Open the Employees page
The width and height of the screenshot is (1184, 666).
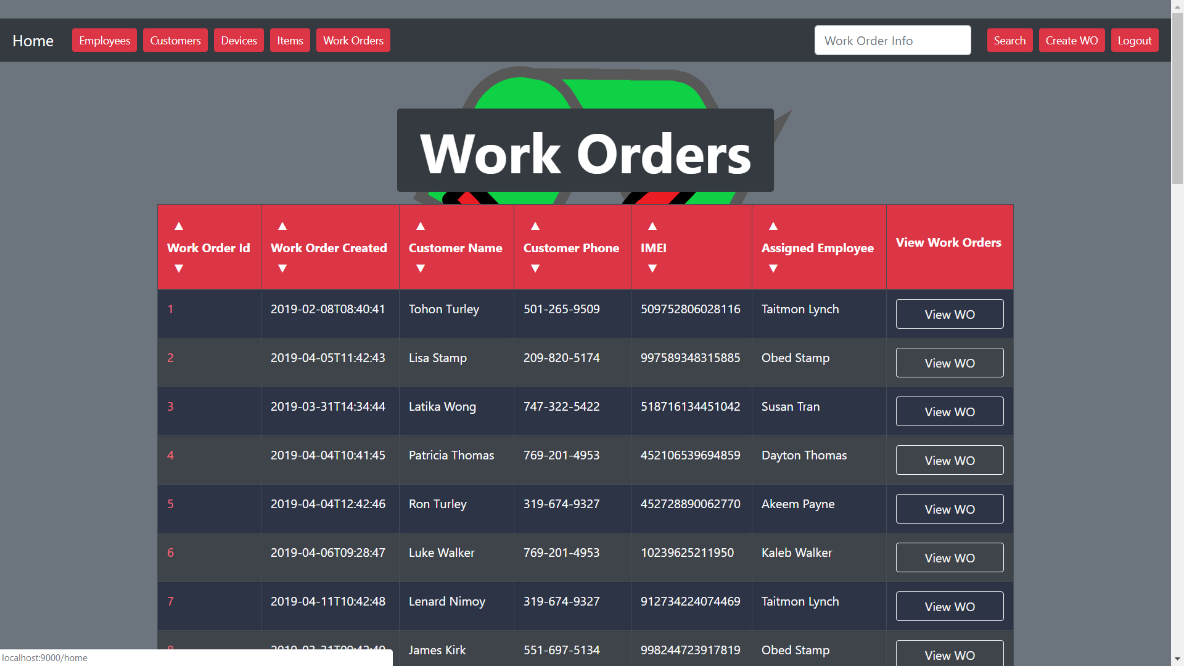104,41
